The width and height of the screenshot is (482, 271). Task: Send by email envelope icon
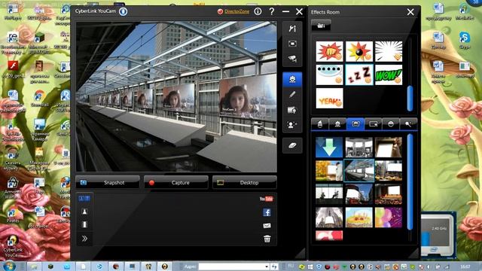tap(267, 226)
